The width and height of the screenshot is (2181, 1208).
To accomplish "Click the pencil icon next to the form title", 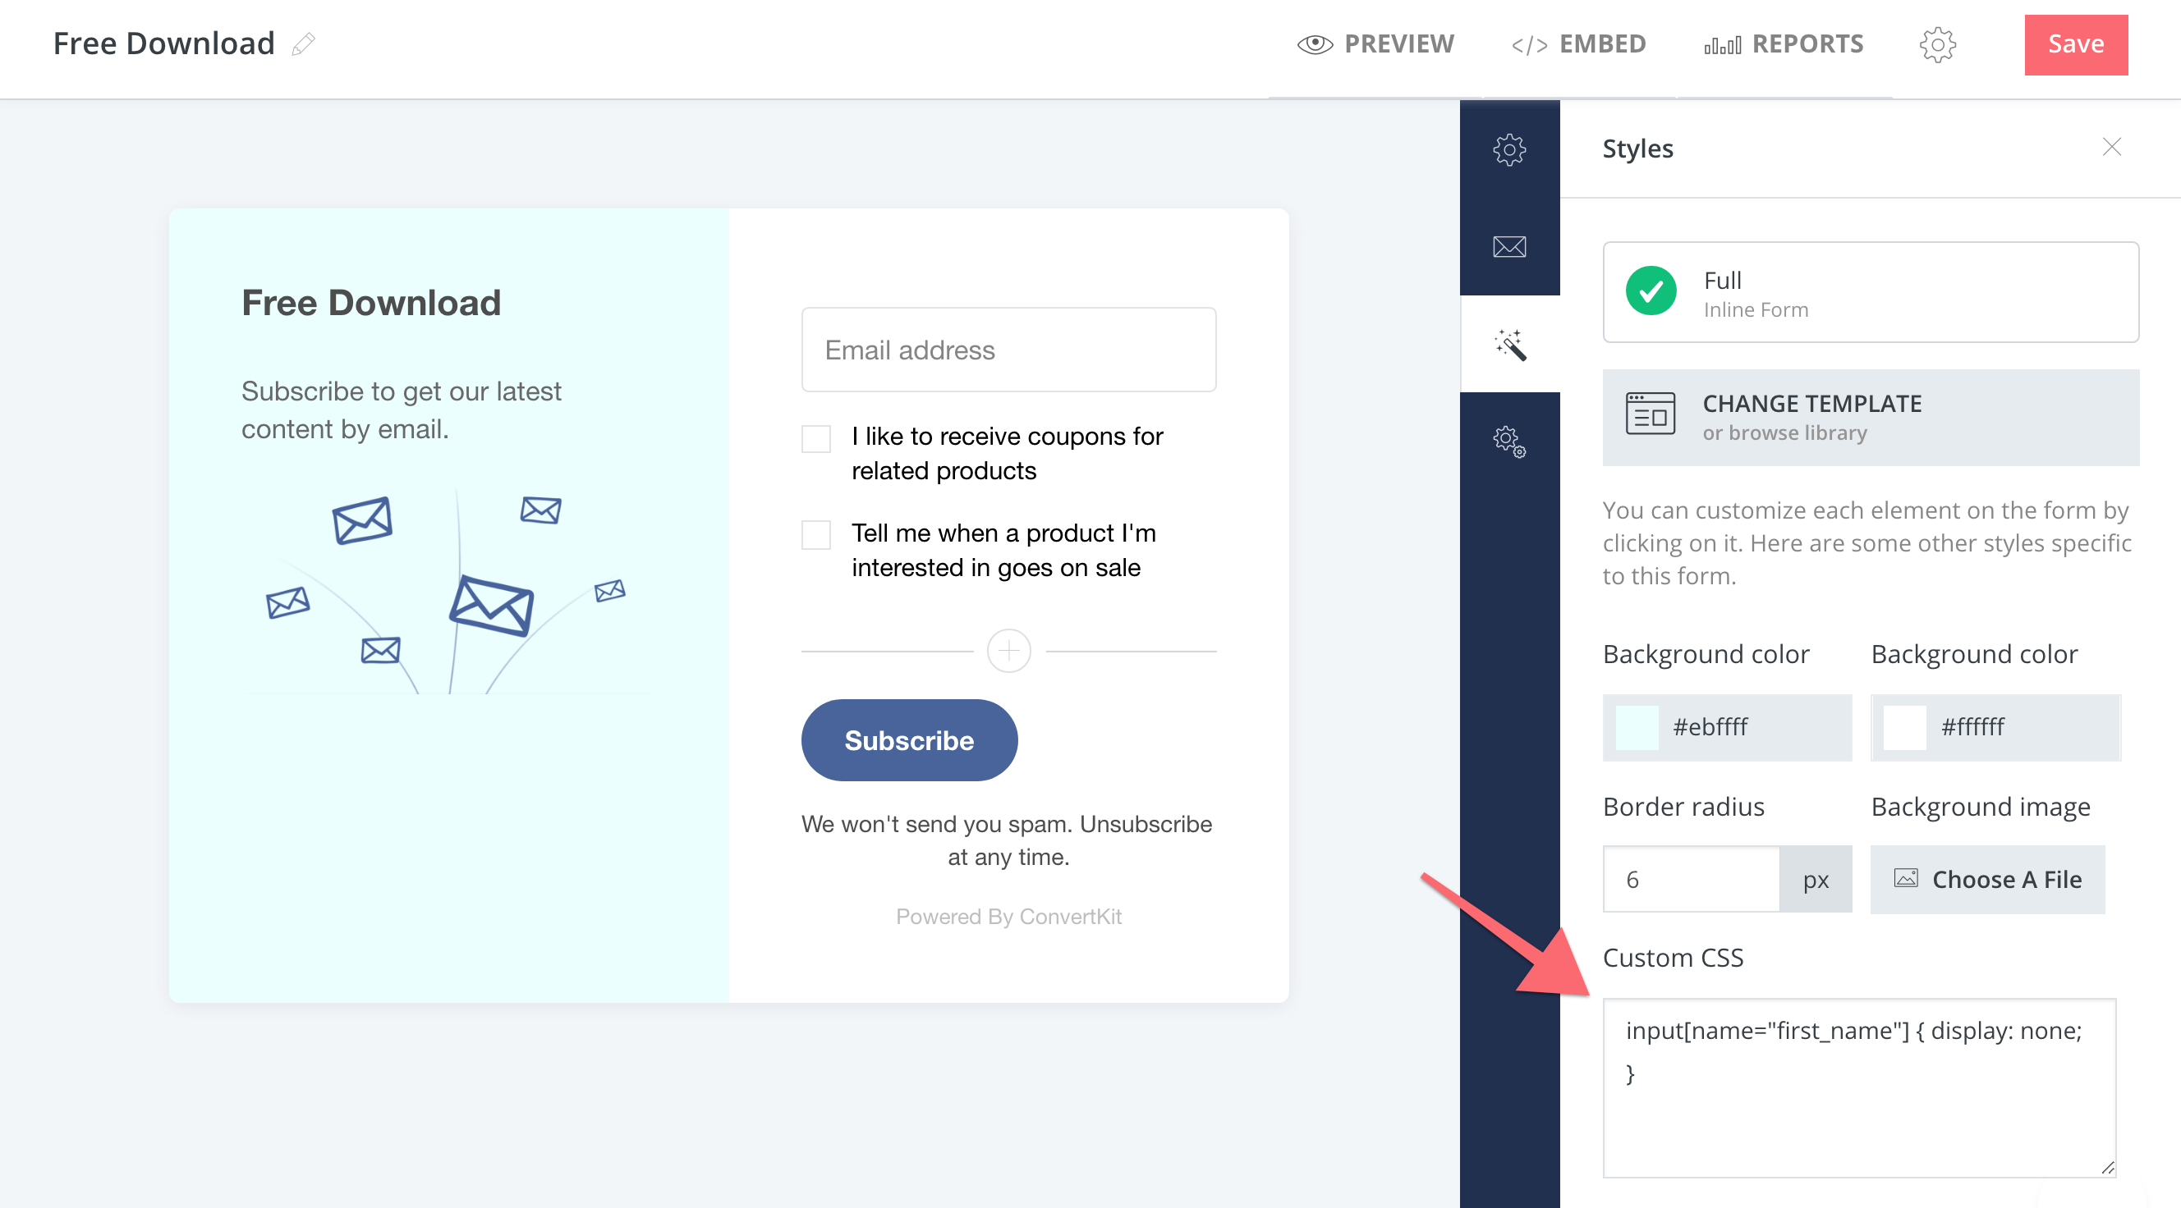I will click(303, 44).
